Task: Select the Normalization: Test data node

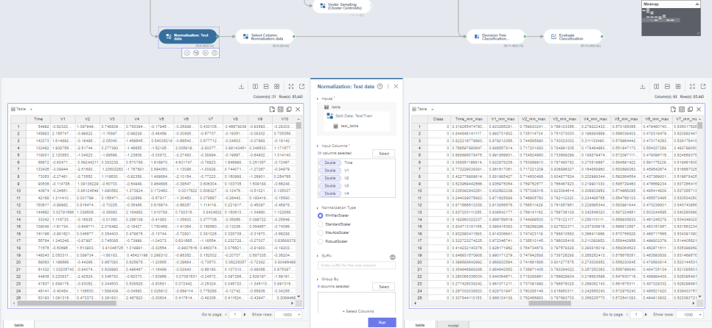Action: point(189,36)
